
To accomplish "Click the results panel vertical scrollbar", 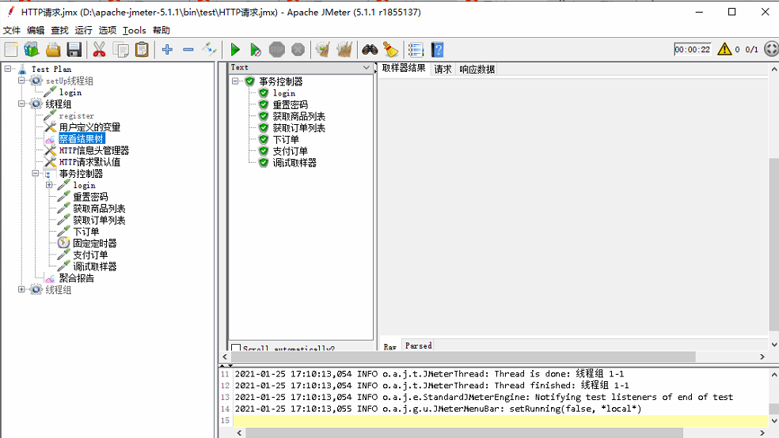I will [774, 244].
